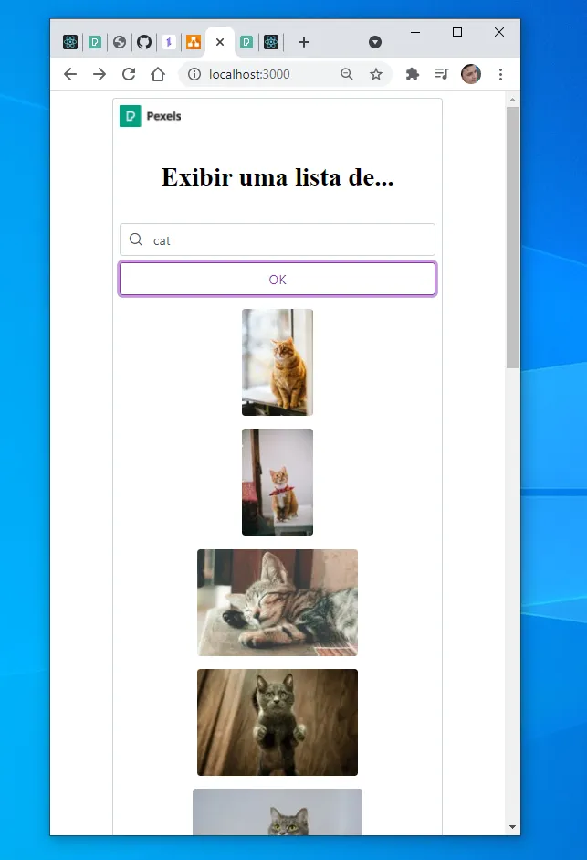Image resolution: width=587 pixels, height=860 pixels.
Task: Click the scrollbar down arrow
Action: 512,827
